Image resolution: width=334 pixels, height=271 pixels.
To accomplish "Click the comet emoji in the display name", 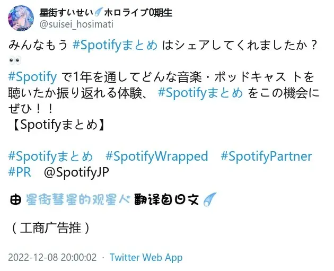I will click(x=97, y=13).
